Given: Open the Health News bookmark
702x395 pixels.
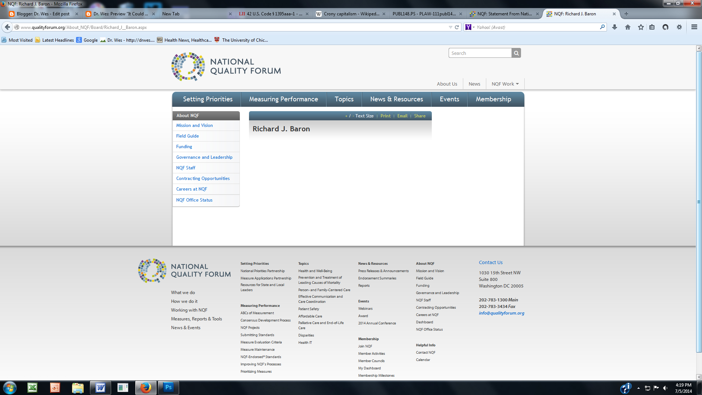Looking at the screenshot, I should (184, 40).
